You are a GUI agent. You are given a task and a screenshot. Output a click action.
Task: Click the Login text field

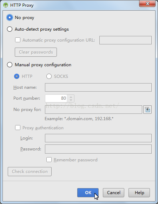(98, 138)
